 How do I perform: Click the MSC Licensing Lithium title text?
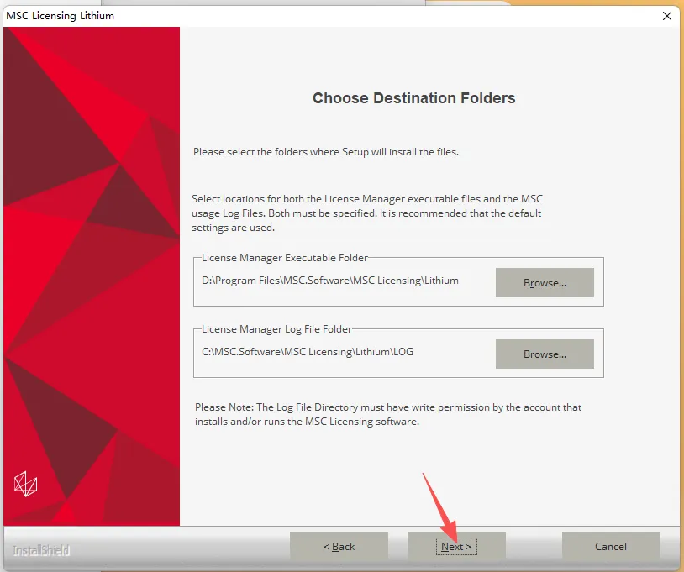[61, 16]
